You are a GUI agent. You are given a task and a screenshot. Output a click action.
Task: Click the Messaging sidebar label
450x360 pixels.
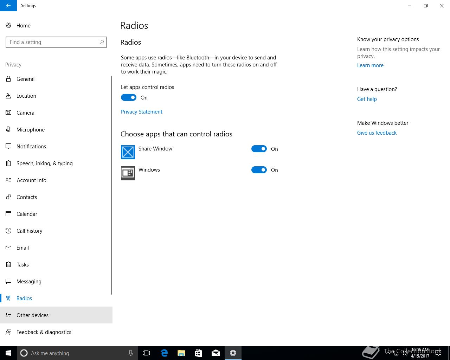pyautogui.click(x=29, y=281)
